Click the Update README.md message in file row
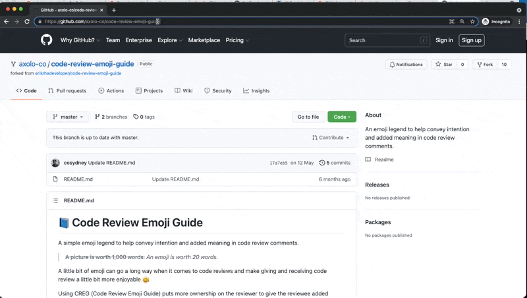Viewport: 527px width, 298px height. click(x=175, y=179)
